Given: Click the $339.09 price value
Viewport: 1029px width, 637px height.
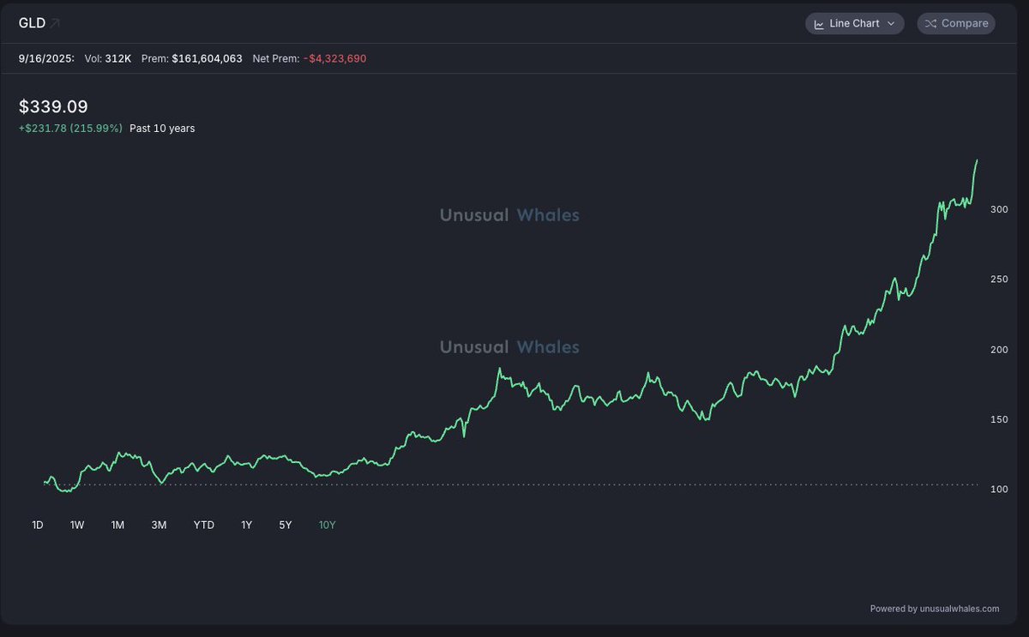Looking at the screenshot, I should click(53, 107).
